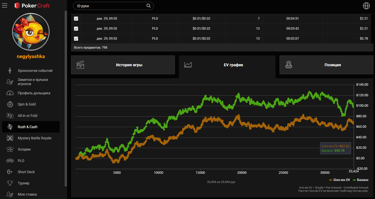The width and height of the screenshot is (375, 199).
Task: Click the search magnifier icon
Action: (148, 6)
